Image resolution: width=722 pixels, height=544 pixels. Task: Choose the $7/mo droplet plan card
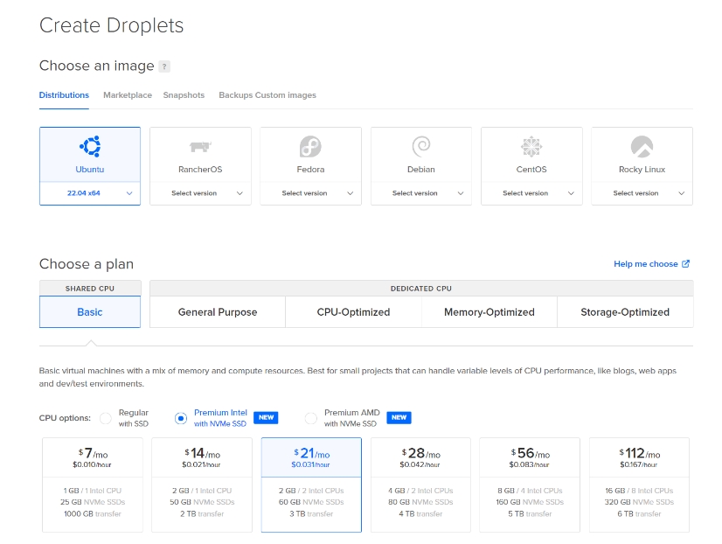point(93,485)
